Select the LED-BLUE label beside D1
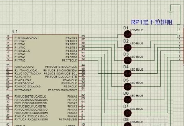The height and width of the screenshot is (129, 185). (x=136, y=30)
